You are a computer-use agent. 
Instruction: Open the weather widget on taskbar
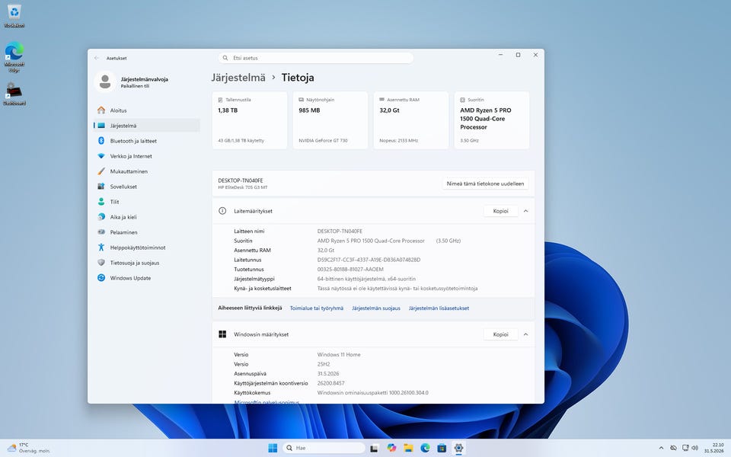point(29,448)
